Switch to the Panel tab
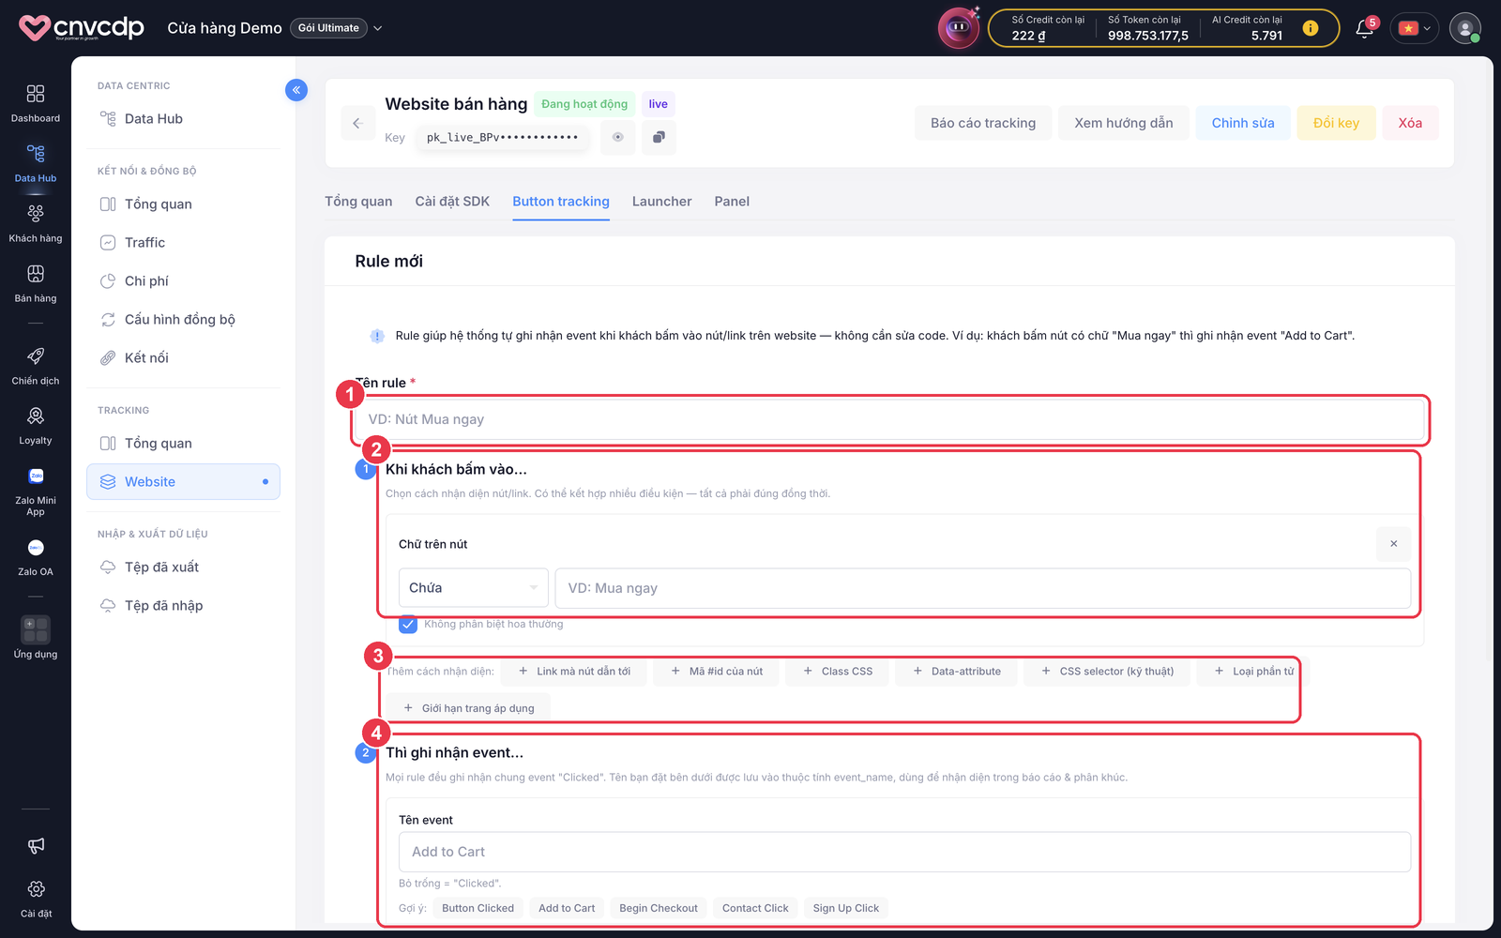This screenshot has height=938, width=1501. tap(732, 202)
